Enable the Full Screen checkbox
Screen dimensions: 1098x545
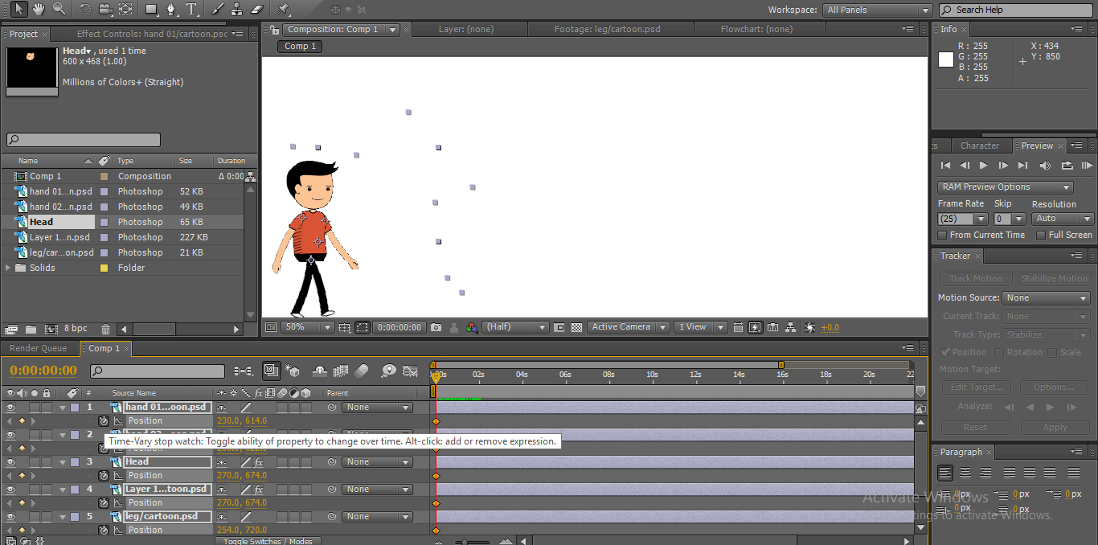click(1041, 235)
